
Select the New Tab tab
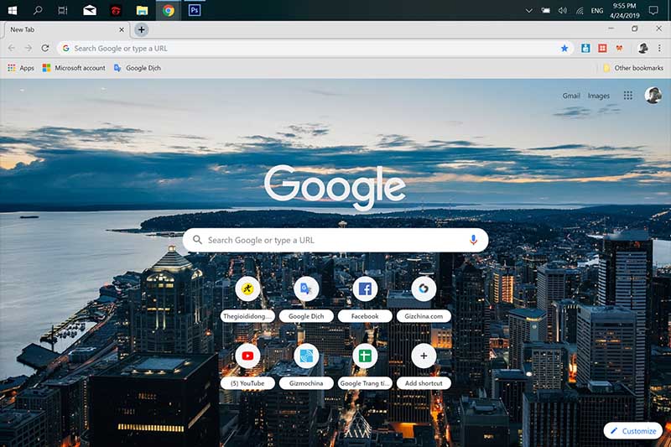(66, 29)
